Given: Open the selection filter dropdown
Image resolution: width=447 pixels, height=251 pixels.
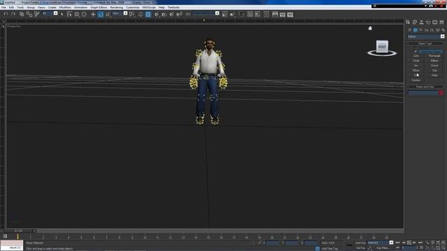Looking at the screenshot, I should click(x=50, y=13).
